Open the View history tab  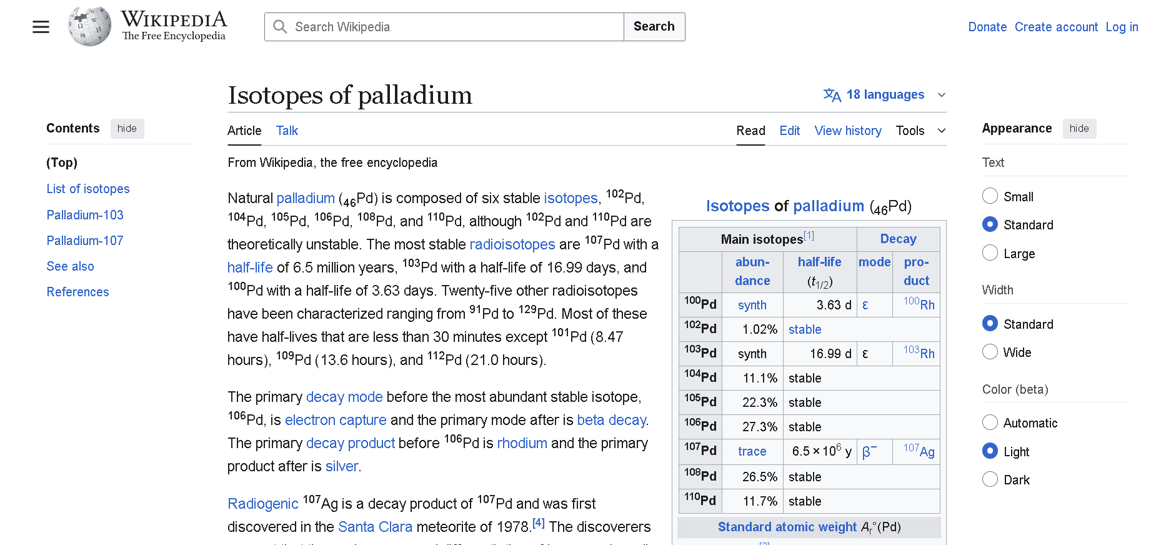[x=848, y=131]
